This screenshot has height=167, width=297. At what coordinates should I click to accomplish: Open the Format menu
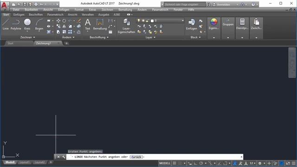coord(79,10)
